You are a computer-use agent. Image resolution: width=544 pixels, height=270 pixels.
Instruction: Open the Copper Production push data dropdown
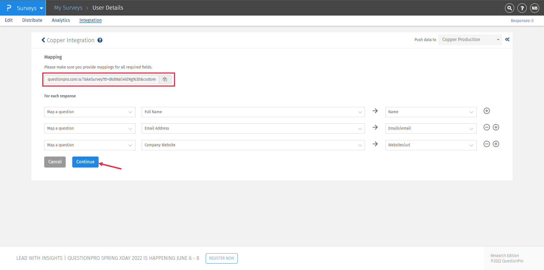(x=470, y=40)
